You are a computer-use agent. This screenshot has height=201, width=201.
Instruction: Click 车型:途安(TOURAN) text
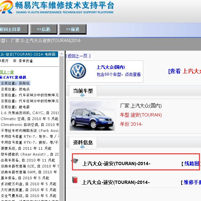(x=141, y=115)
